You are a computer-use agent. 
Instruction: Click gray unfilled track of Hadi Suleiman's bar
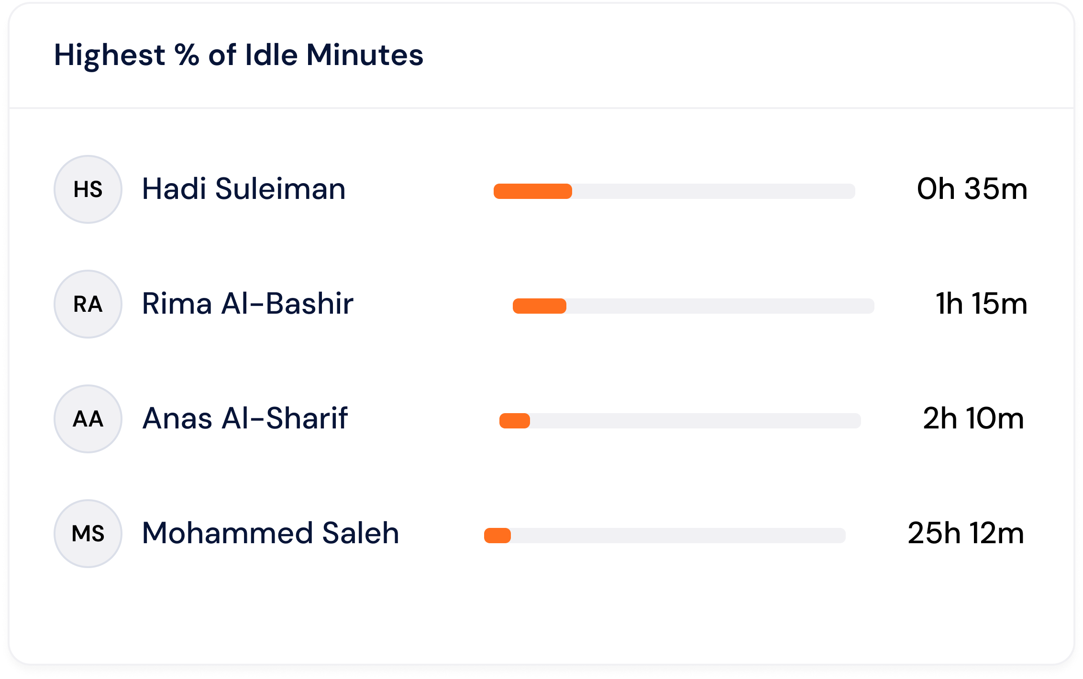point(713,191)
